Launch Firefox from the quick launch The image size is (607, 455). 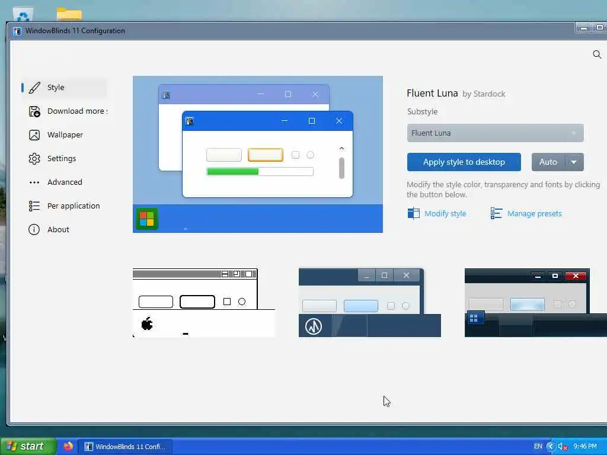coord(68,447)
